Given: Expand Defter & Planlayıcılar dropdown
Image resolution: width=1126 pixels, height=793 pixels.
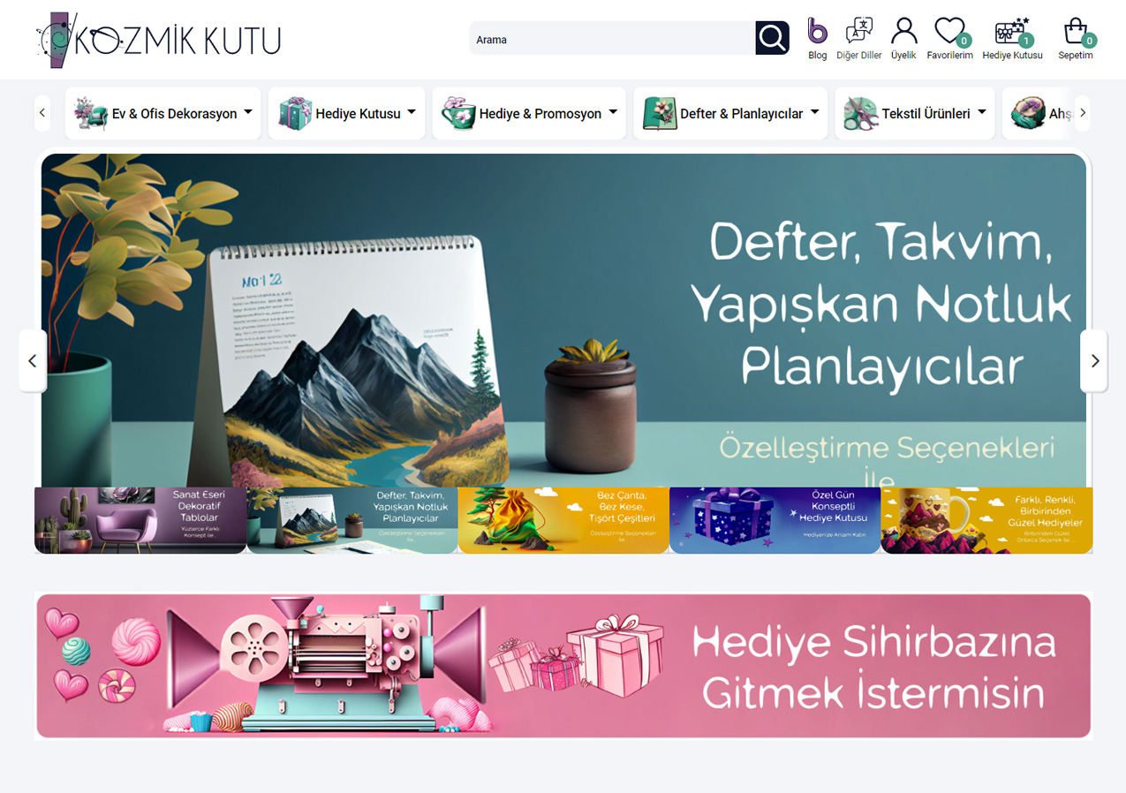Looking at the screenshot, I should (730, 113).
